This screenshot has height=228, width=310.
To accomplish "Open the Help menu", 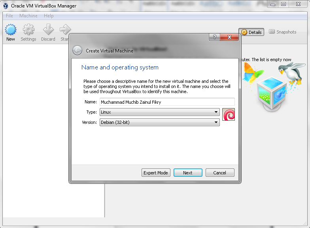I will pyautogui.click(x=49, y=16).
